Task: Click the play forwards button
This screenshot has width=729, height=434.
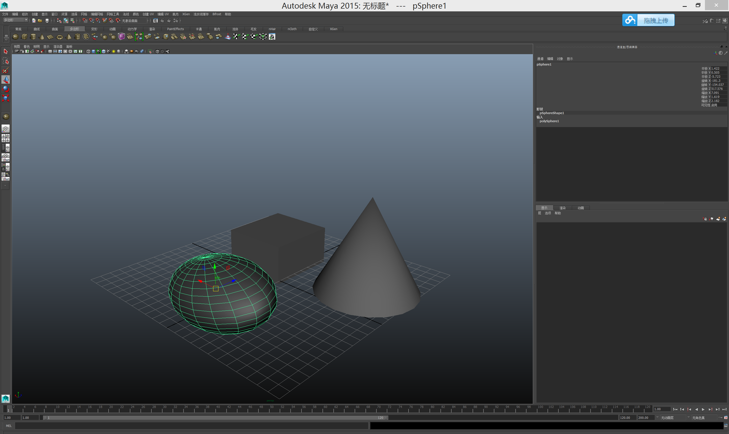Action: 703,409
